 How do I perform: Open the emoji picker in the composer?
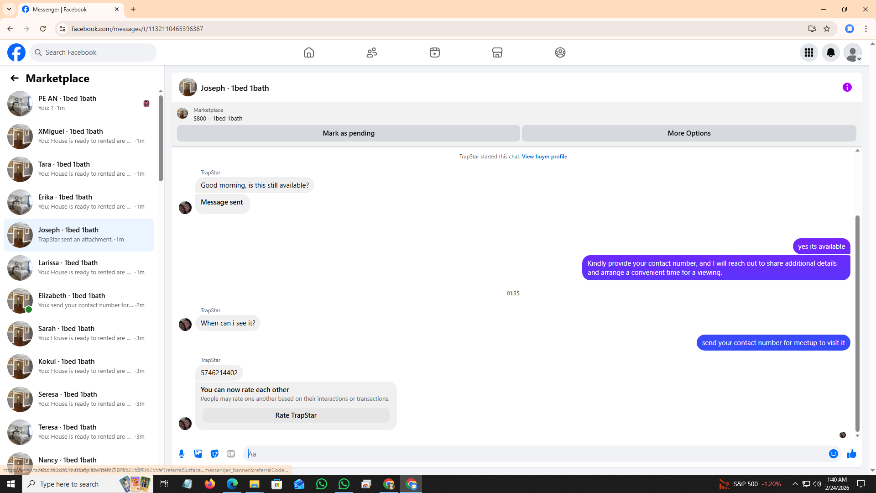[x=833, y=454]
